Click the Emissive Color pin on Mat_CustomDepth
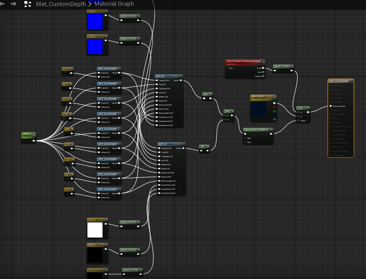This screenshot has width=366, height=279. 331,106
